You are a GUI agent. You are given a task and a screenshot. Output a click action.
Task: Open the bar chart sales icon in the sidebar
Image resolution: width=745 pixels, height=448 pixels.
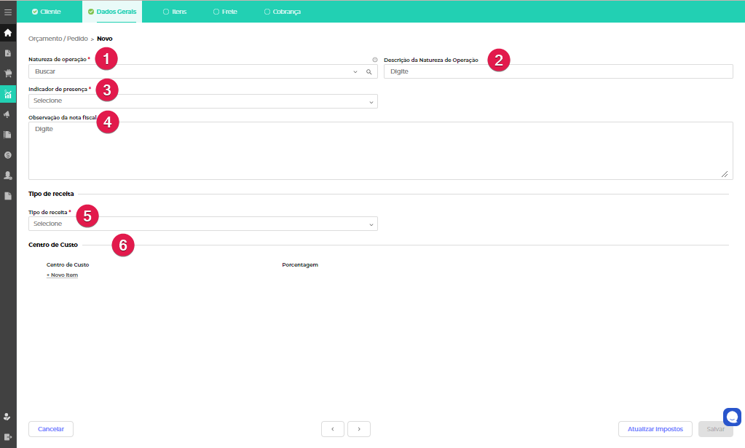[x=8, y=94]
